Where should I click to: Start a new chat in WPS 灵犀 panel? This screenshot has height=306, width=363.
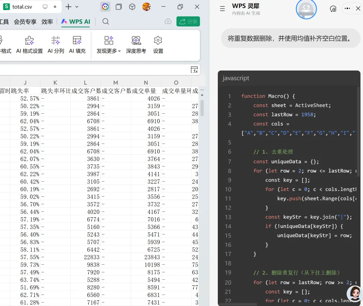pos(333,9)
